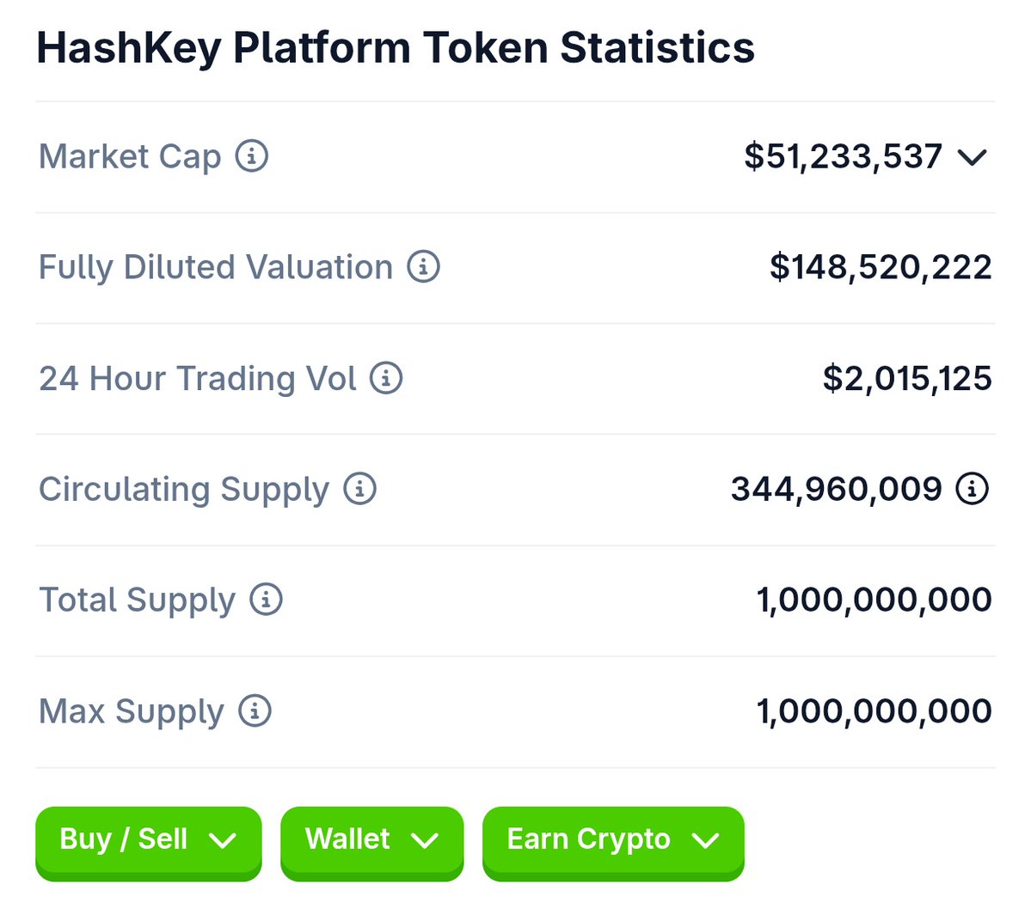Click the Max Supply 1,000,000,000 value
The image size is (1031, 902).
pos(874,710)
